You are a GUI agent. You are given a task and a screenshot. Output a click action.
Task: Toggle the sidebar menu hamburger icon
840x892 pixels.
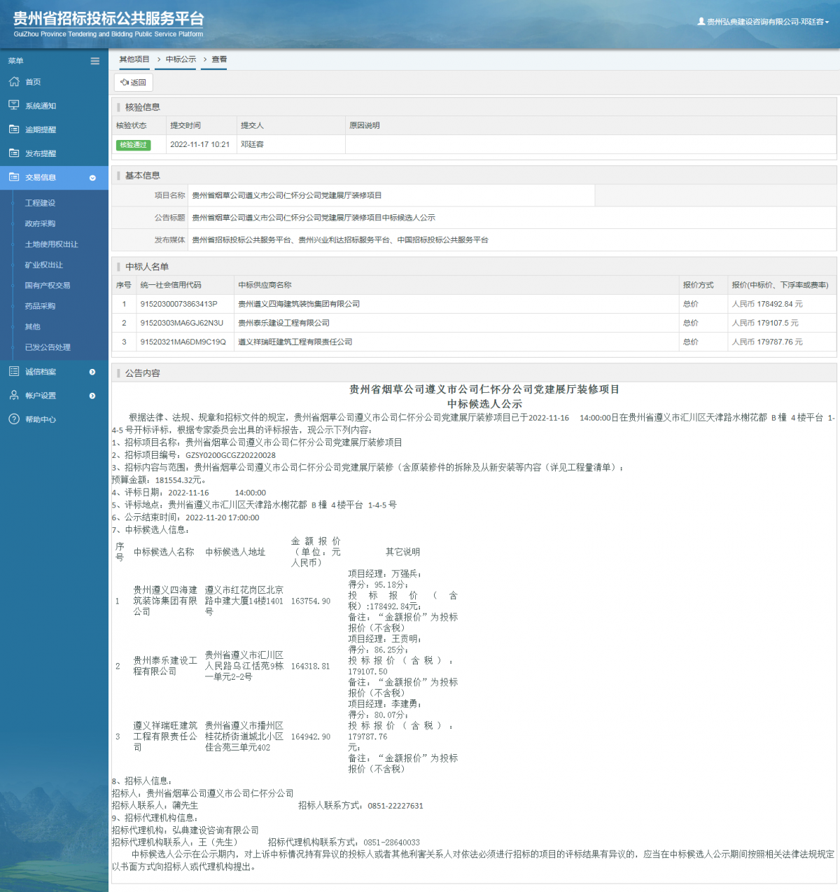(x=94, y=61)
